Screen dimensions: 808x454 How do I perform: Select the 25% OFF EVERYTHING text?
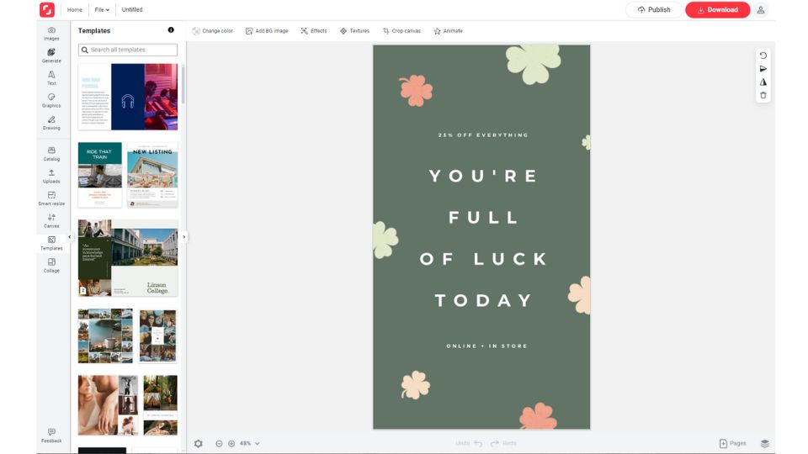pyautogui.click(x=483, y=135)
